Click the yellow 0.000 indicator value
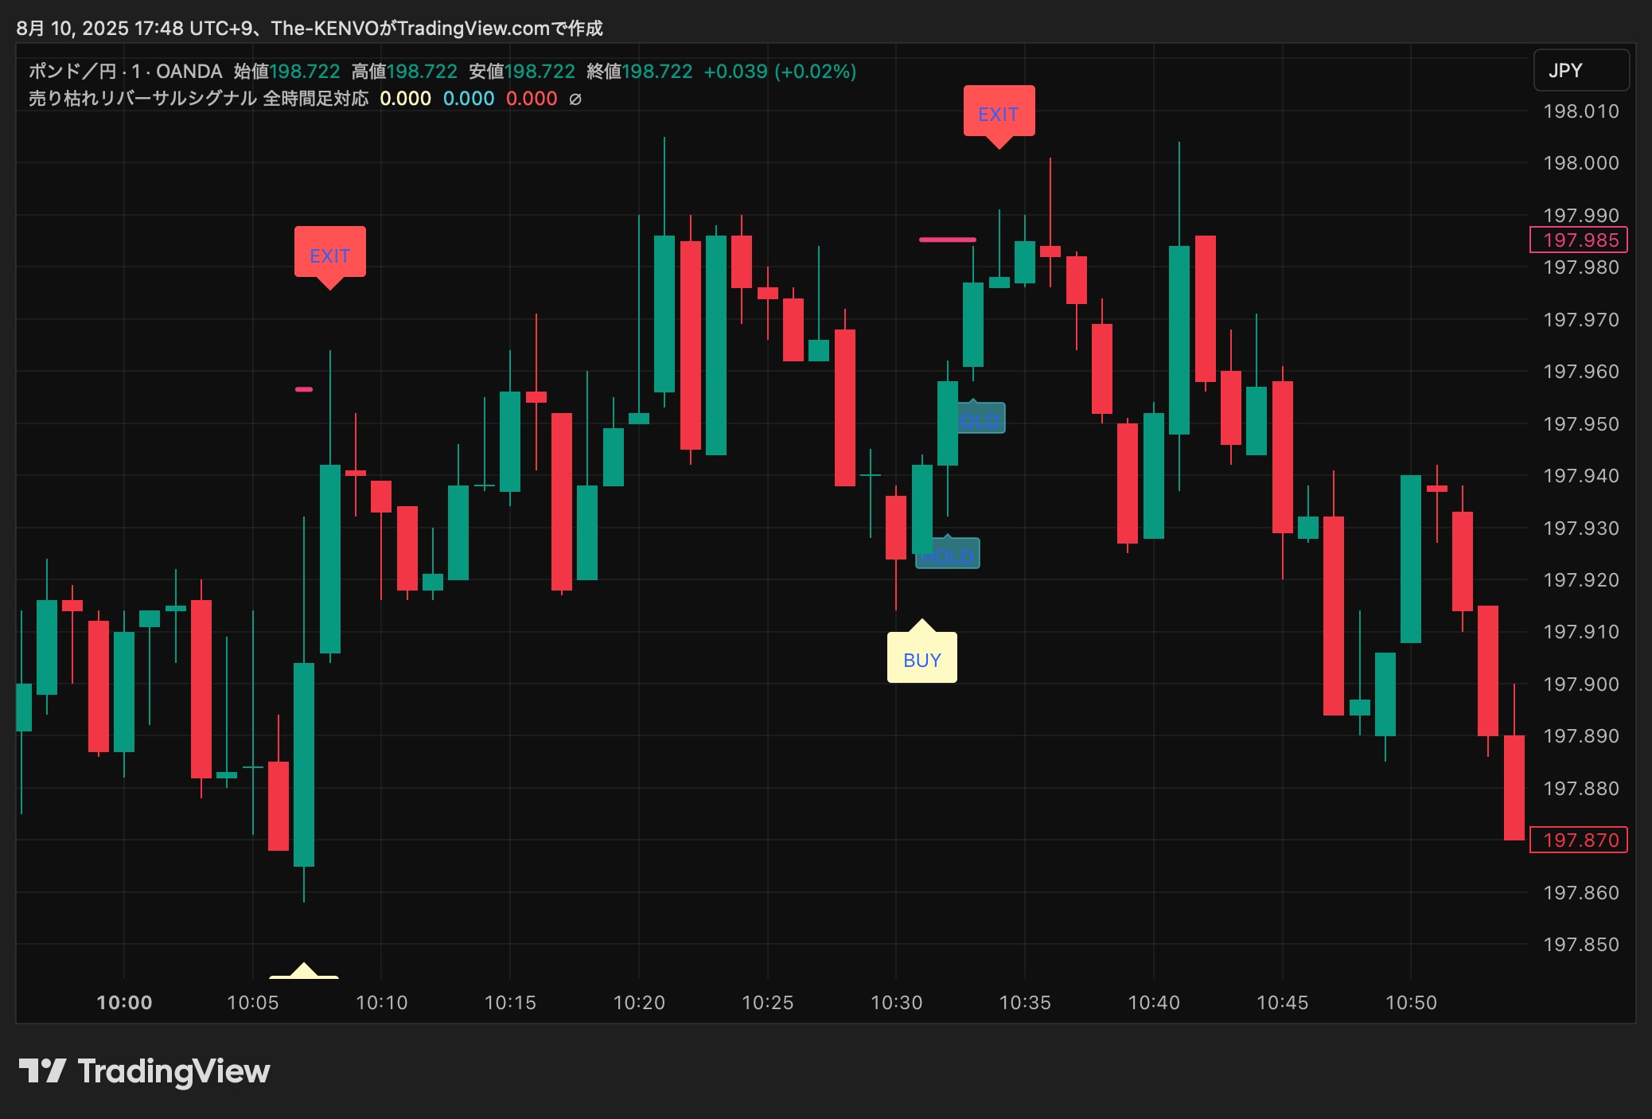Screen dimensions: 1652x1119 tap(405, 99)
